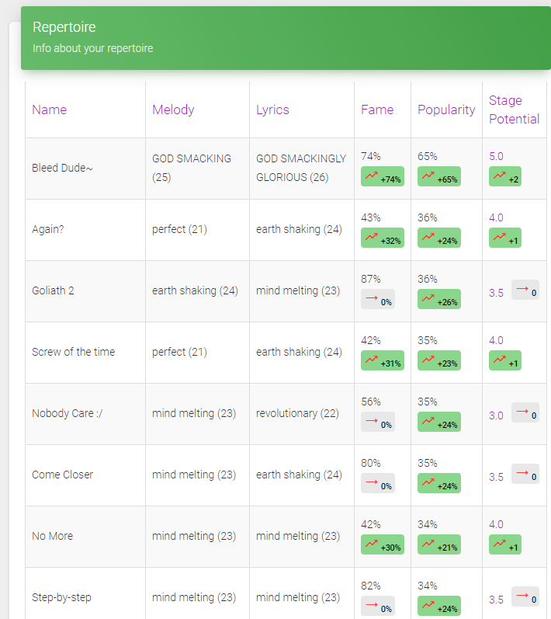Sort by Melody column header
Screen dimensions: 551x619
click(x=173, y=110)
